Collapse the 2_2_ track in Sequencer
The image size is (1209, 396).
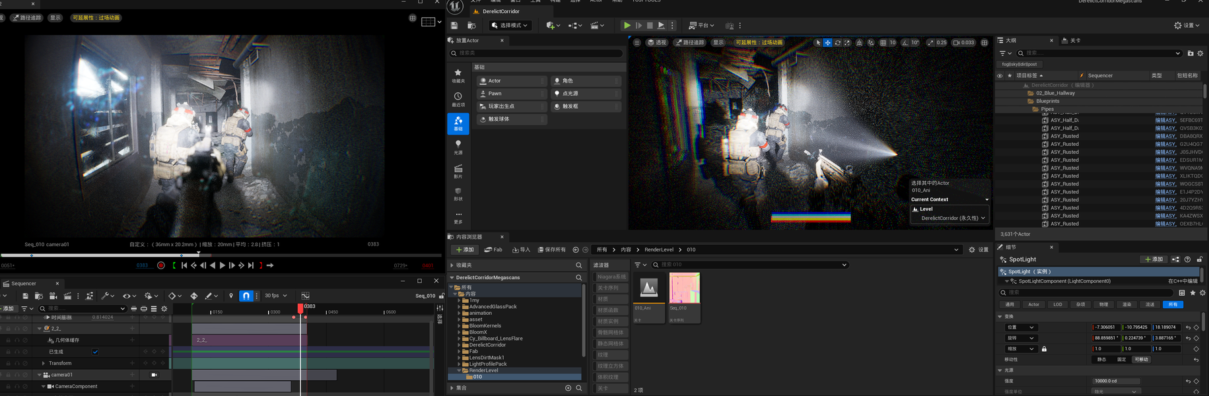tap(39, 329)
